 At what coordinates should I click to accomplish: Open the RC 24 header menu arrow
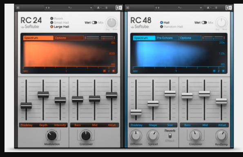[18, 8]
